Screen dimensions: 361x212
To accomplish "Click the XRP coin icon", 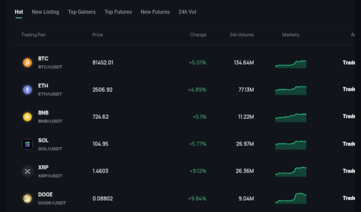I will pos(28,171).
